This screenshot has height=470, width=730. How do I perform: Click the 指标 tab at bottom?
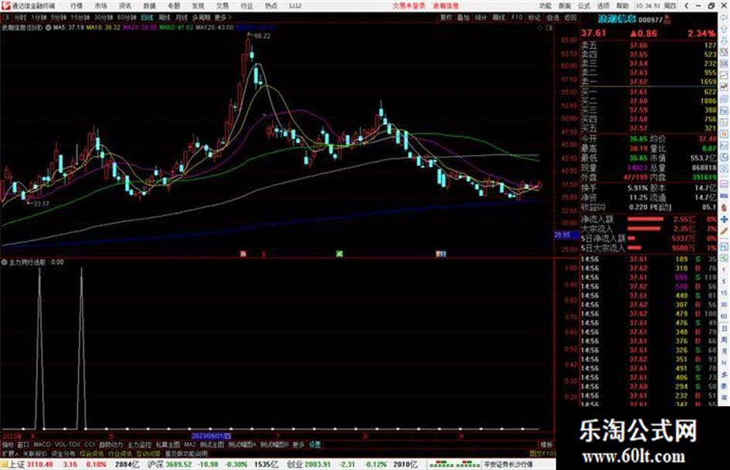(8, 445)
